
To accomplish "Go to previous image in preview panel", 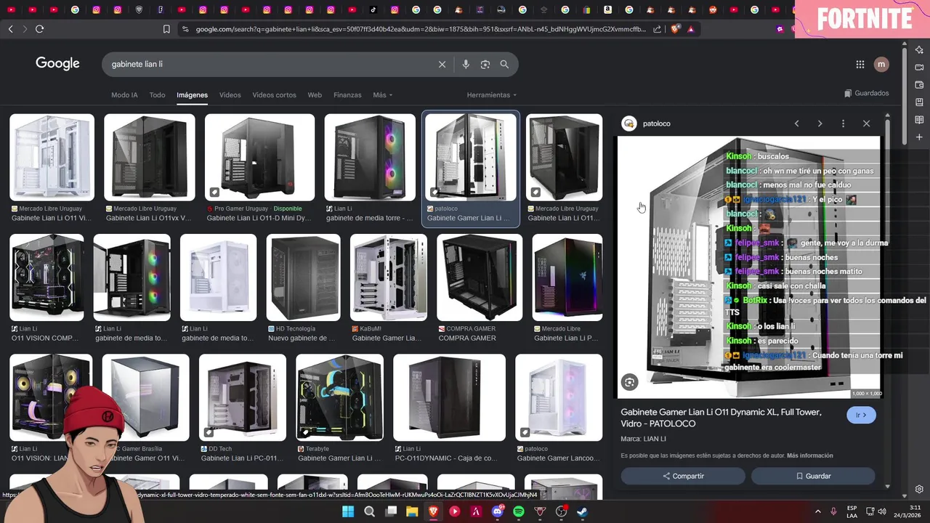I will 796,123.
